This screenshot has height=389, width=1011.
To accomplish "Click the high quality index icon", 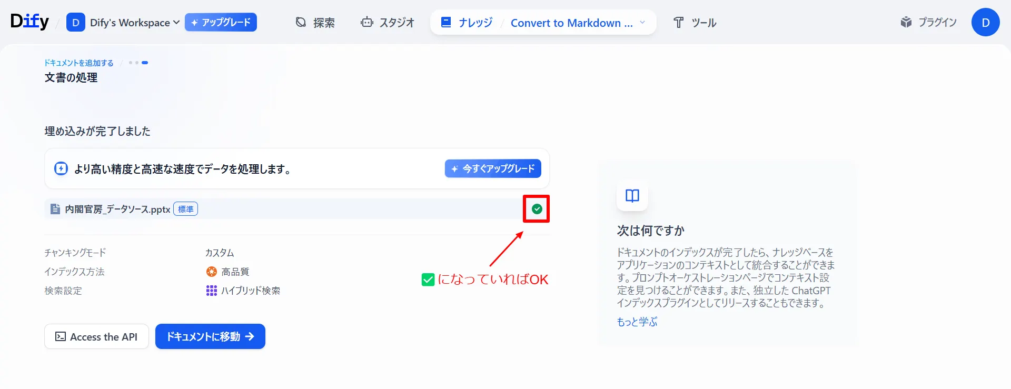I will click(211, 272).
